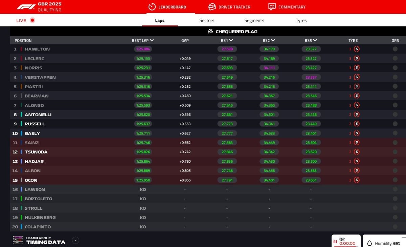The width and height of the screenshot is (406, 247).
Task: Click the Leaderboard stopwatch icon
Action: tap(152, 7)
